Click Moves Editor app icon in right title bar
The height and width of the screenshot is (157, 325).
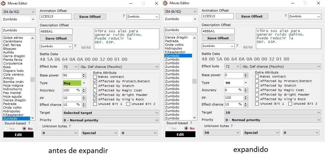pyautogui.click(x=165, y=3)
